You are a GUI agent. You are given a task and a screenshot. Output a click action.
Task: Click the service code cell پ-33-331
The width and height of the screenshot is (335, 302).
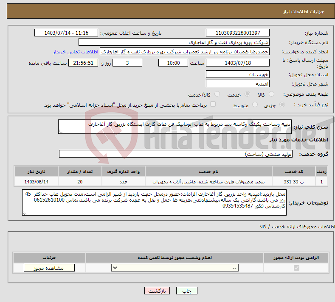pyautogui.click(x=293, y=182)
